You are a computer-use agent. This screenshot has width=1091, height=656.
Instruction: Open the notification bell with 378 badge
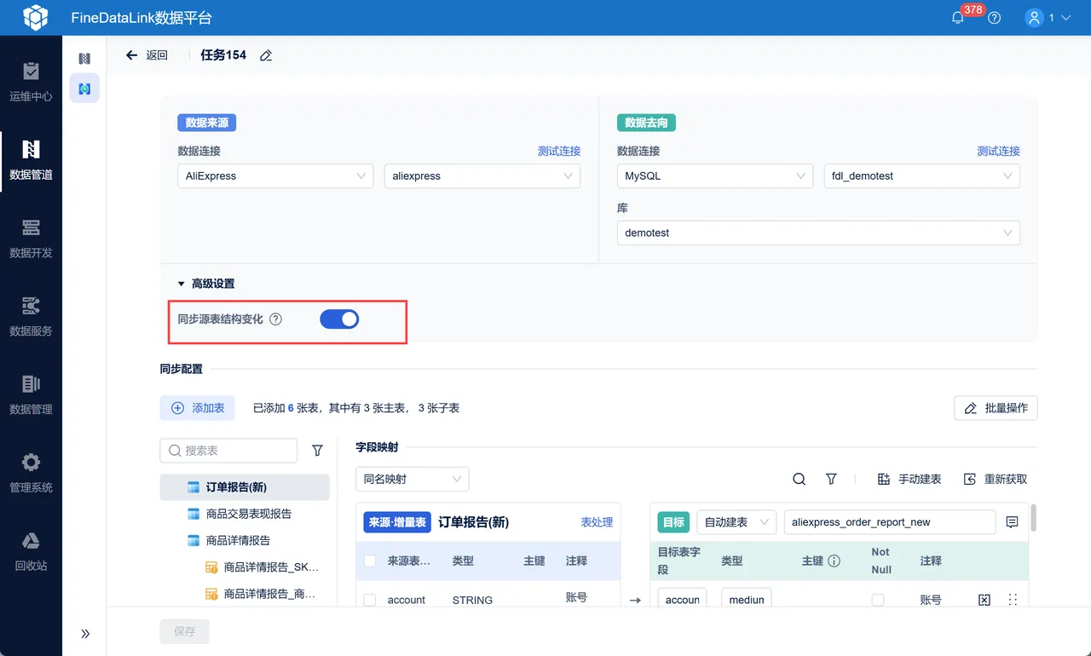[x=958, y=17]
